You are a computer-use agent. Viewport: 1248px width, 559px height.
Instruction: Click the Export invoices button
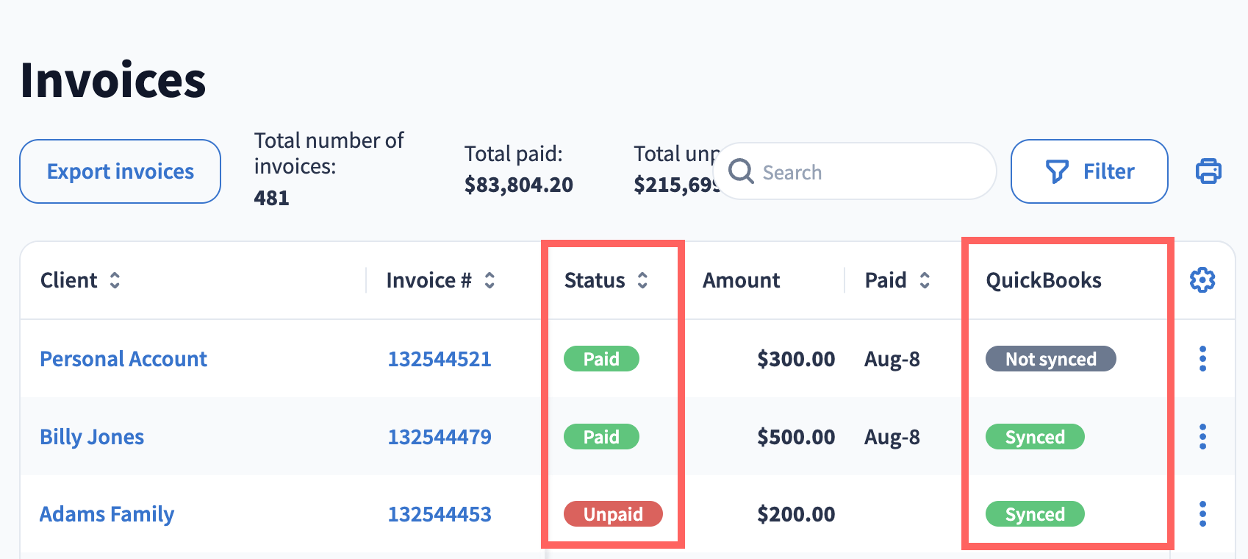[121, 171]
